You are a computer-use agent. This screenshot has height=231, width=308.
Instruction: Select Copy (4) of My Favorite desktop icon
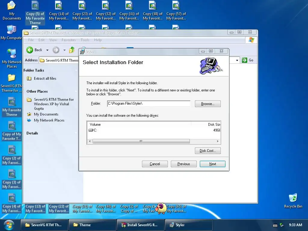pos(12,204)
